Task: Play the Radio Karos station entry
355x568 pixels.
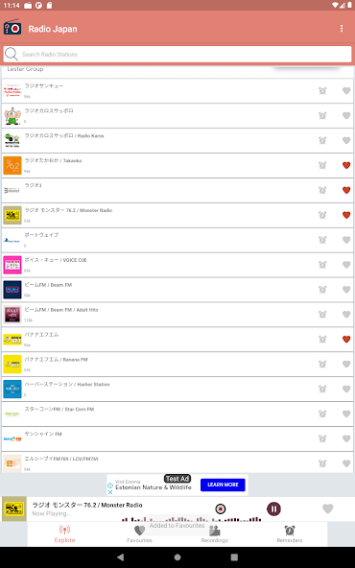Action: point(177,140)
